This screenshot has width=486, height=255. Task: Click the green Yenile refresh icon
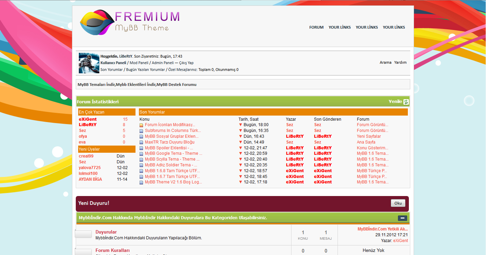(x=406, y=102)
